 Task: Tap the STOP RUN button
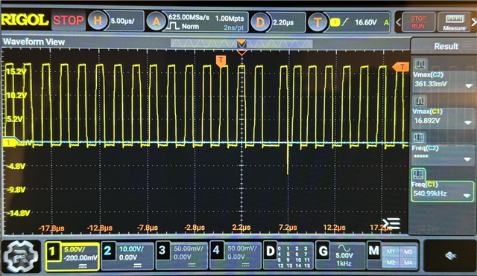pos(418,22)
